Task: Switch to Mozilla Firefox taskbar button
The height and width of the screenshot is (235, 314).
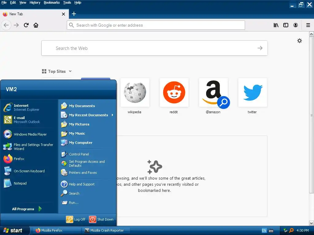Action: point(57,230)
